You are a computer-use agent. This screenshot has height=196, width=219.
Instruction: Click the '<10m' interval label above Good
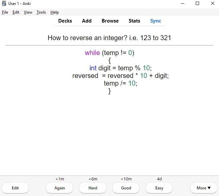[126, 179]
